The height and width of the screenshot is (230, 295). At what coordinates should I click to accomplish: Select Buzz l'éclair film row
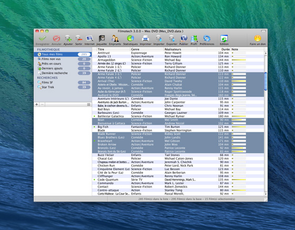[178, 155]
